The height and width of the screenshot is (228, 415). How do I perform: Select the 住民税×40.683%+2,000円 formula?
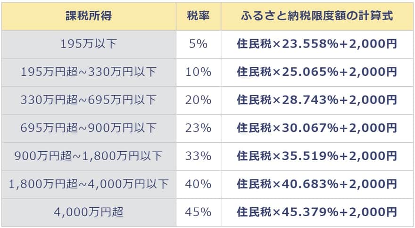(x=317, y=185)
